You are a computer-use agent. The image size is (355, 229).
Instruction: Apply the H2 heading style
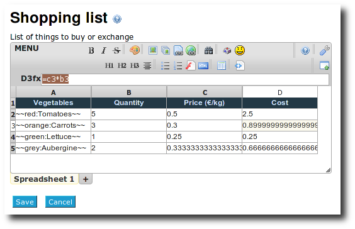122,65
